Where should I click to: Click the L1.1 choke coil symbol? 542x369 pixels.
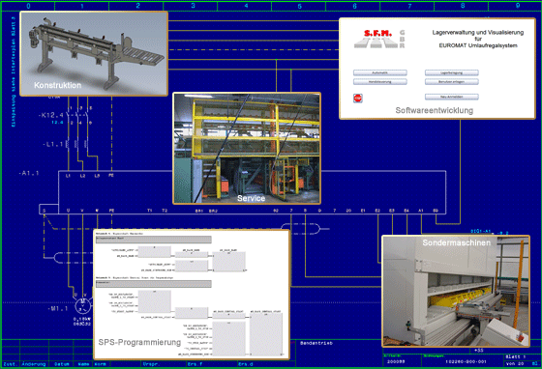coord(77,144)
